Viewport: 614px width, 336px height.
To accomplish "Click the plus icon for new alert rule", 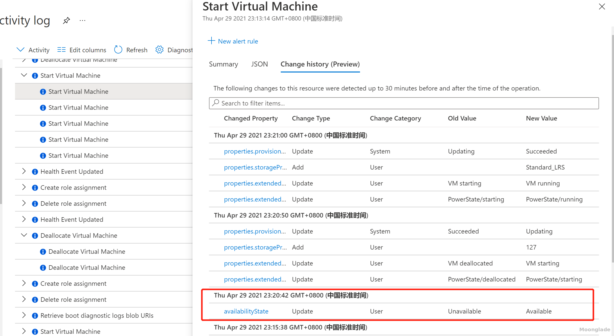I will pyautogui.click(x=211, y=41).
